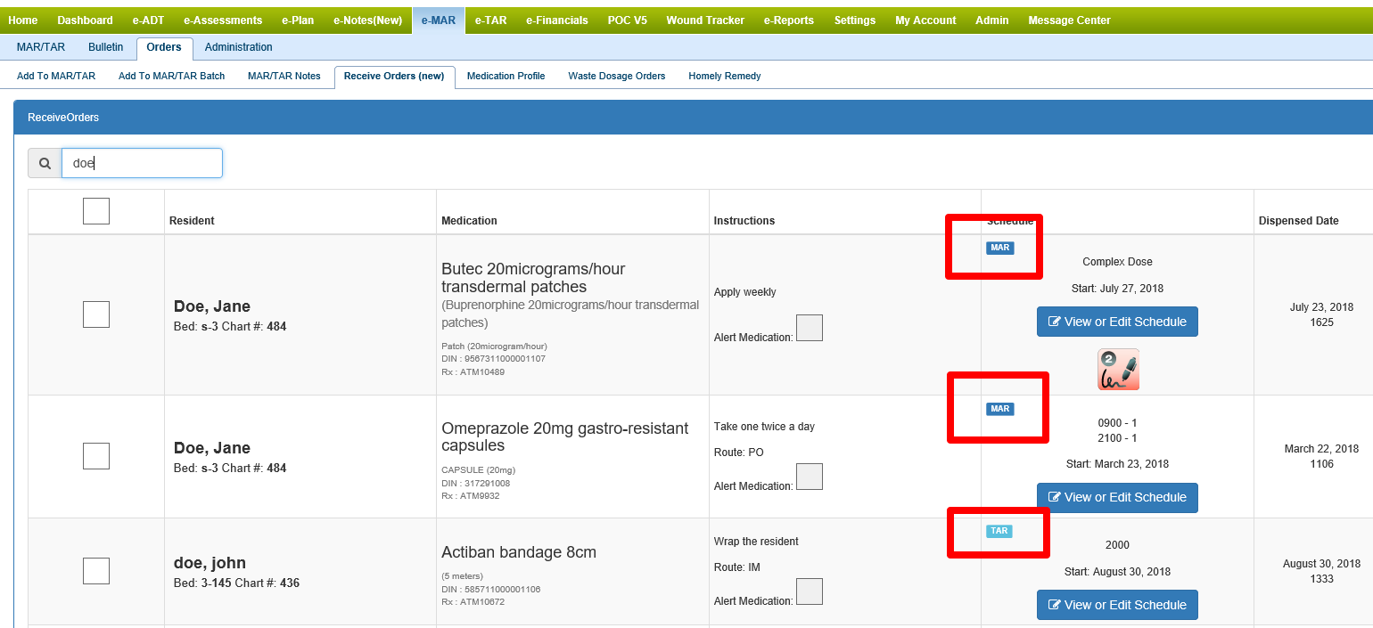
Task: Click the signature pen icon for Butec
Action: (x=1118, y=370)
